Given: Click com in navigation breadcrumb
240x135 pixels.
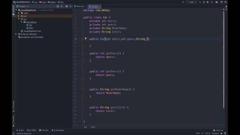Looking at the screenshot, I should coord(42,2).
